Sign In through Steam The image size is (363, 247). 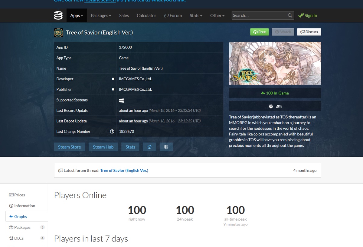pyautogui.click(x=308, y=15)
